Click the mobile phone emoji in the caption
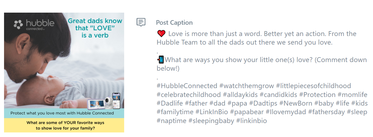This screenshot has width=373, height=137. (161, 60)
